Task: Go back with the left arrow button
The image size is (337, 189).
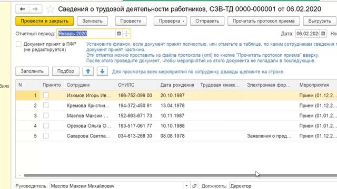Action: pyautogui.click(x=22, y=9)
